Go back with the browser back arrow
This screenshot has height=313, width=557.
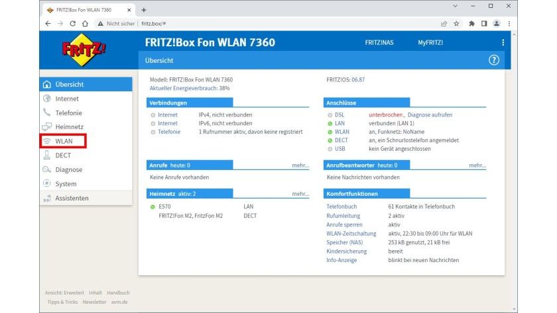coord(48,23)
